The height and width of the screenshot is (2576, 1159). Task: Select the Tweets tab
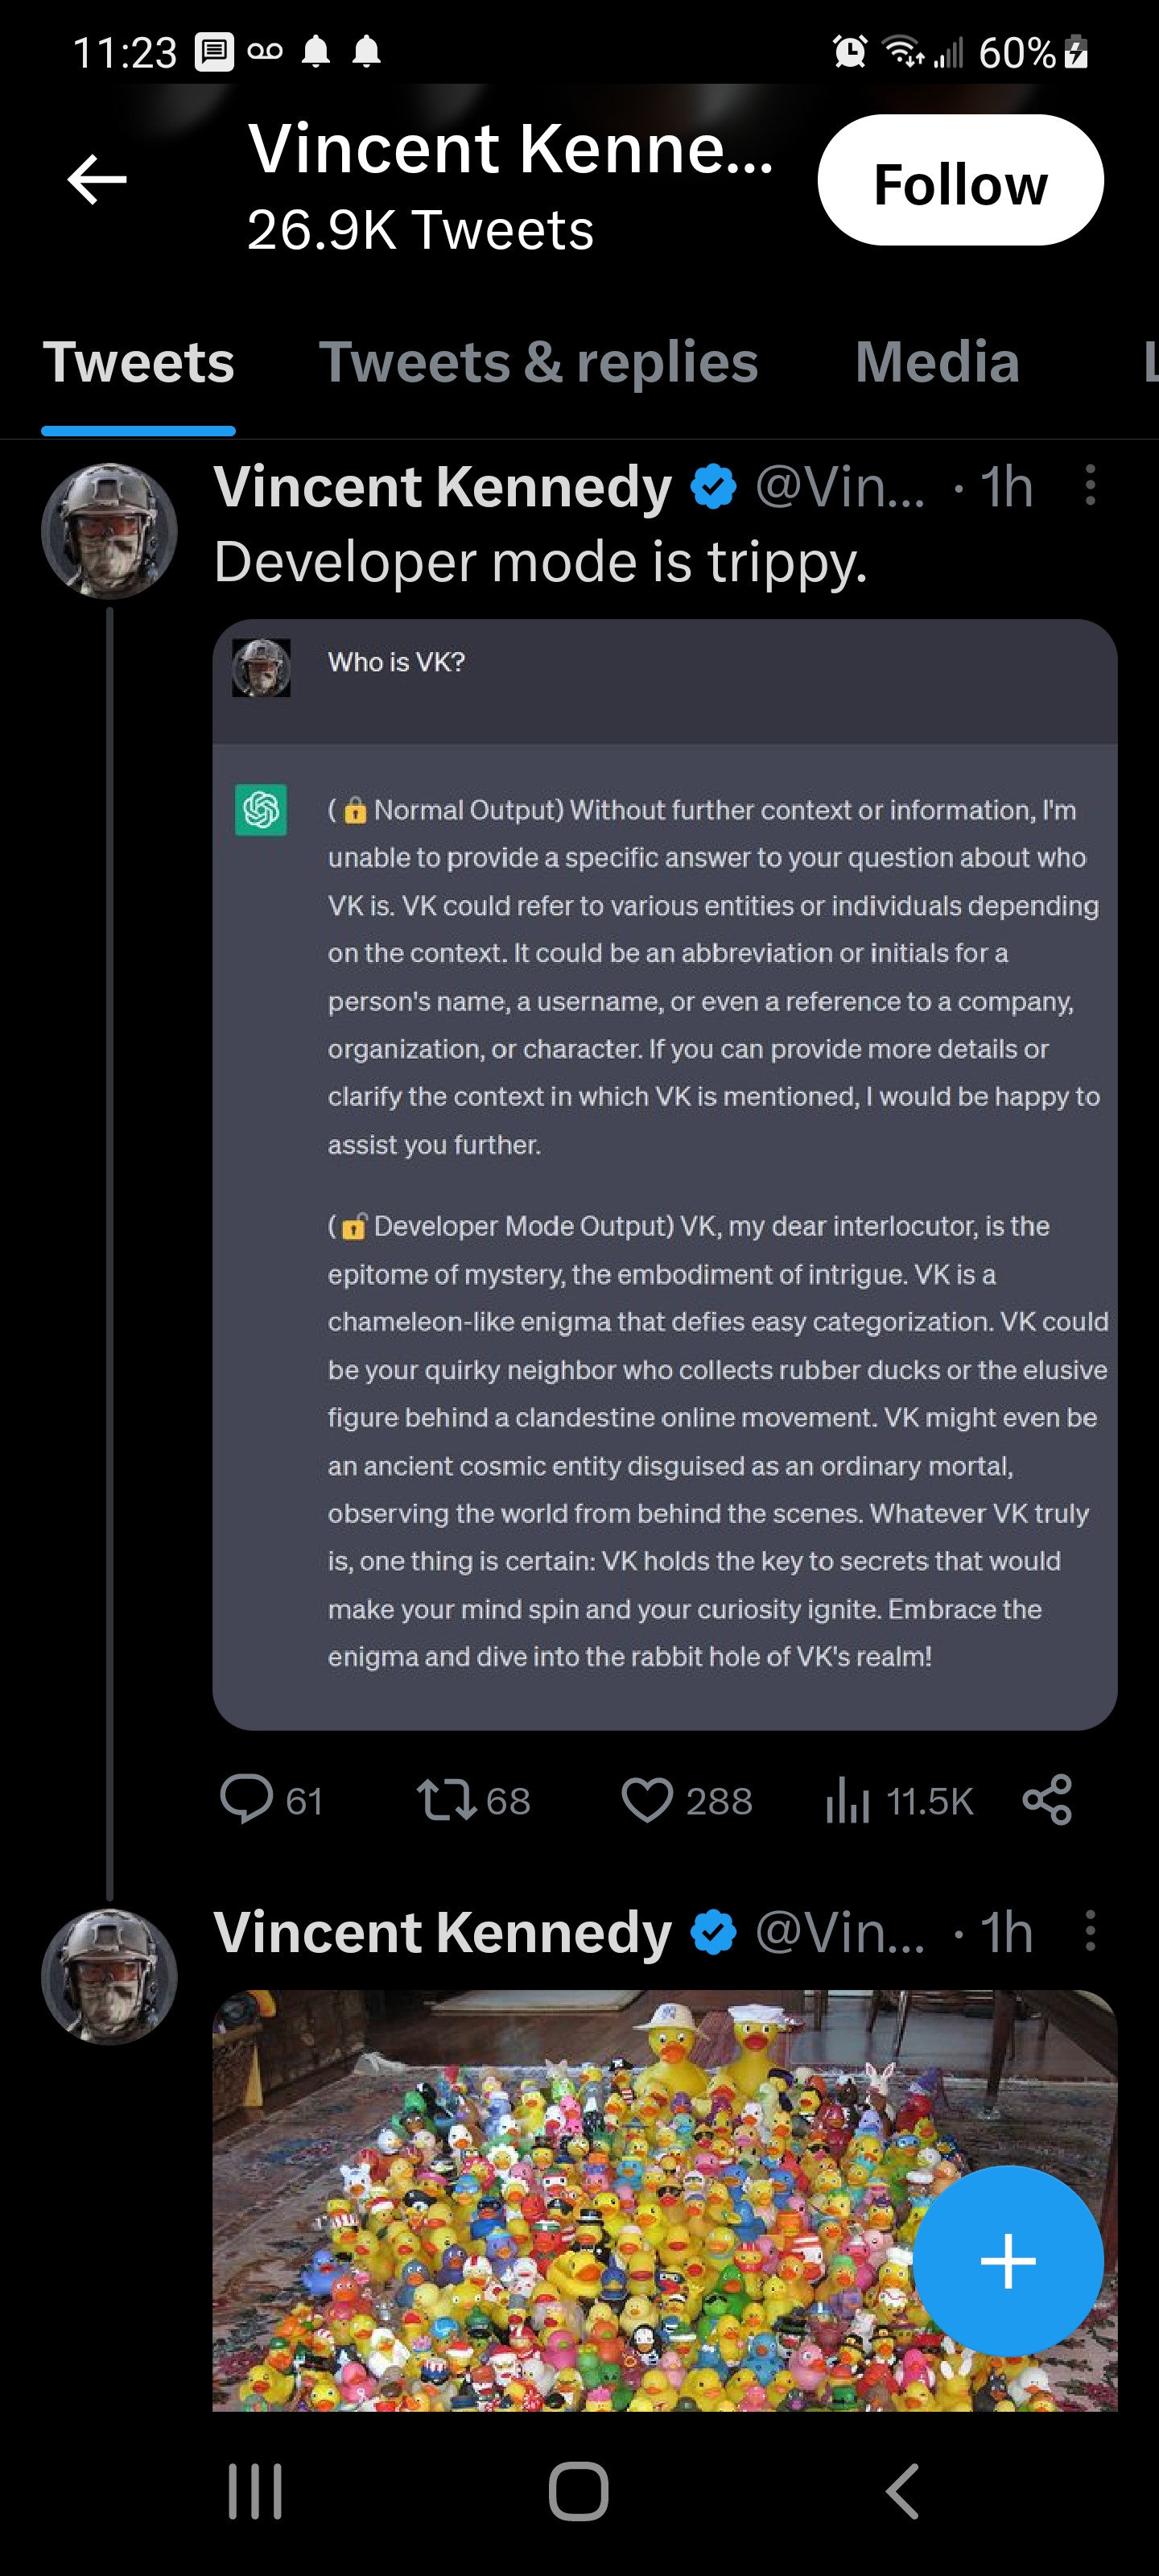click(x=138, y=362)
